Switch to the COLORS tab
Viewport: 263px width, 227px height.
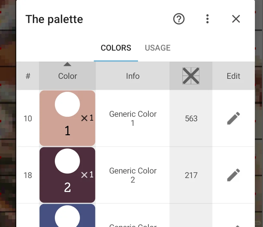point(116,48)
